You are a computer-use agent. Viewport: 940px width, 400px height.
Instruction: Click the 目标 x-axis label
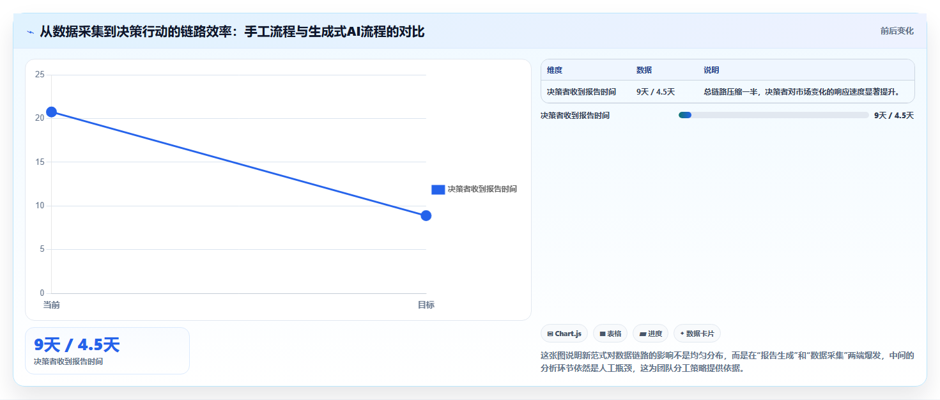426,305
